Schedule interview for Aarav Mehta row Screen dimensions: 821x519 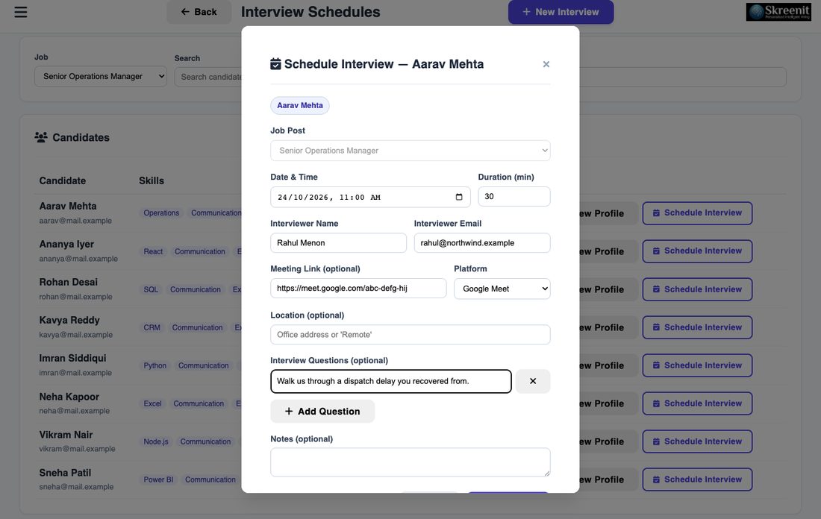click(697, 213)
